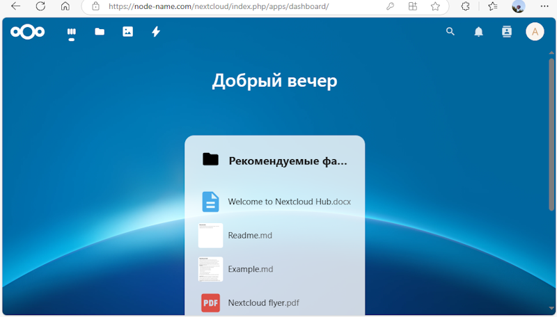This screenshot has height=317, width=557.
Task: Open Welcome to Nextcloud Hub.docx
Action: pyautogui.click(x=274, y=202)
